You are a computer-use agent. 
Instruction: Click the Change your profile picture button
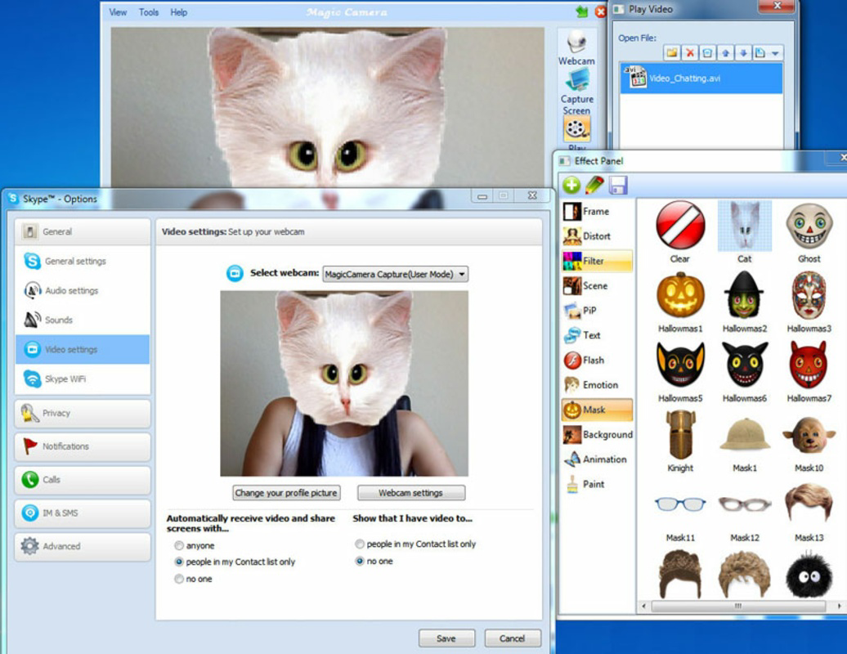pos(285,493)
